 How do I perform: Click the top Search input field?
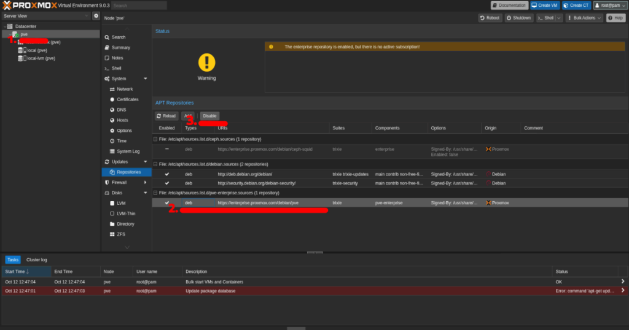pyautogui.click(x=139, y=6)
